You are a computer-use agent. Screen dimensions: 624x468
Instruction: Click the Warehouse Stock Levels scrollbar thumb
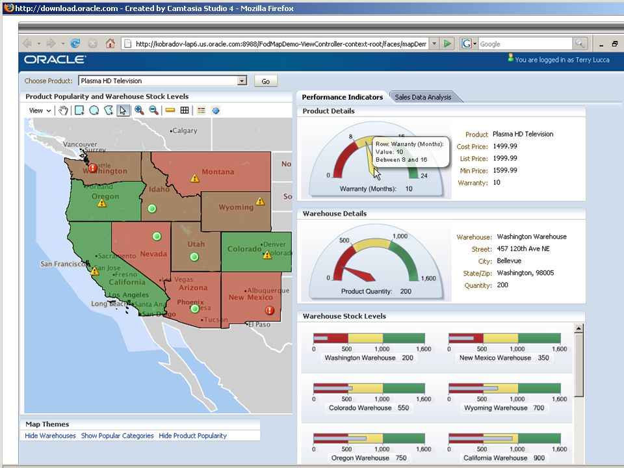(579, 365)
